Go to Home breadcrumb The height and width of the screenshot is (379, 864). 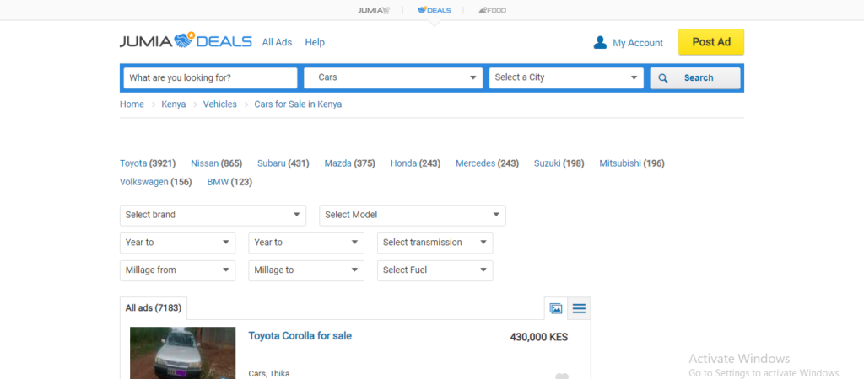(x=132, y=104)
